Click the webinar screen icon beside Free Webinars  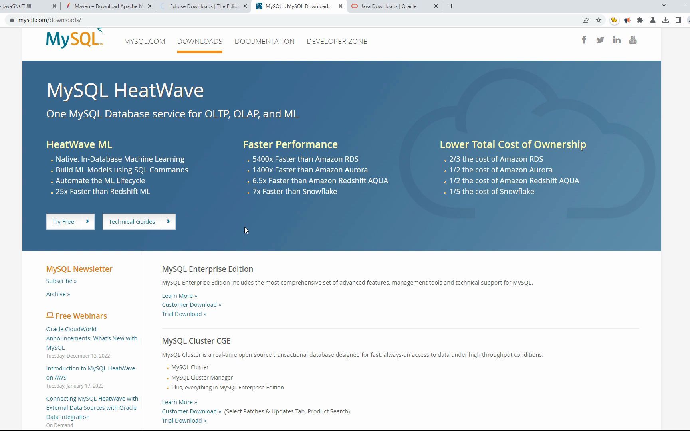point(50,315)
